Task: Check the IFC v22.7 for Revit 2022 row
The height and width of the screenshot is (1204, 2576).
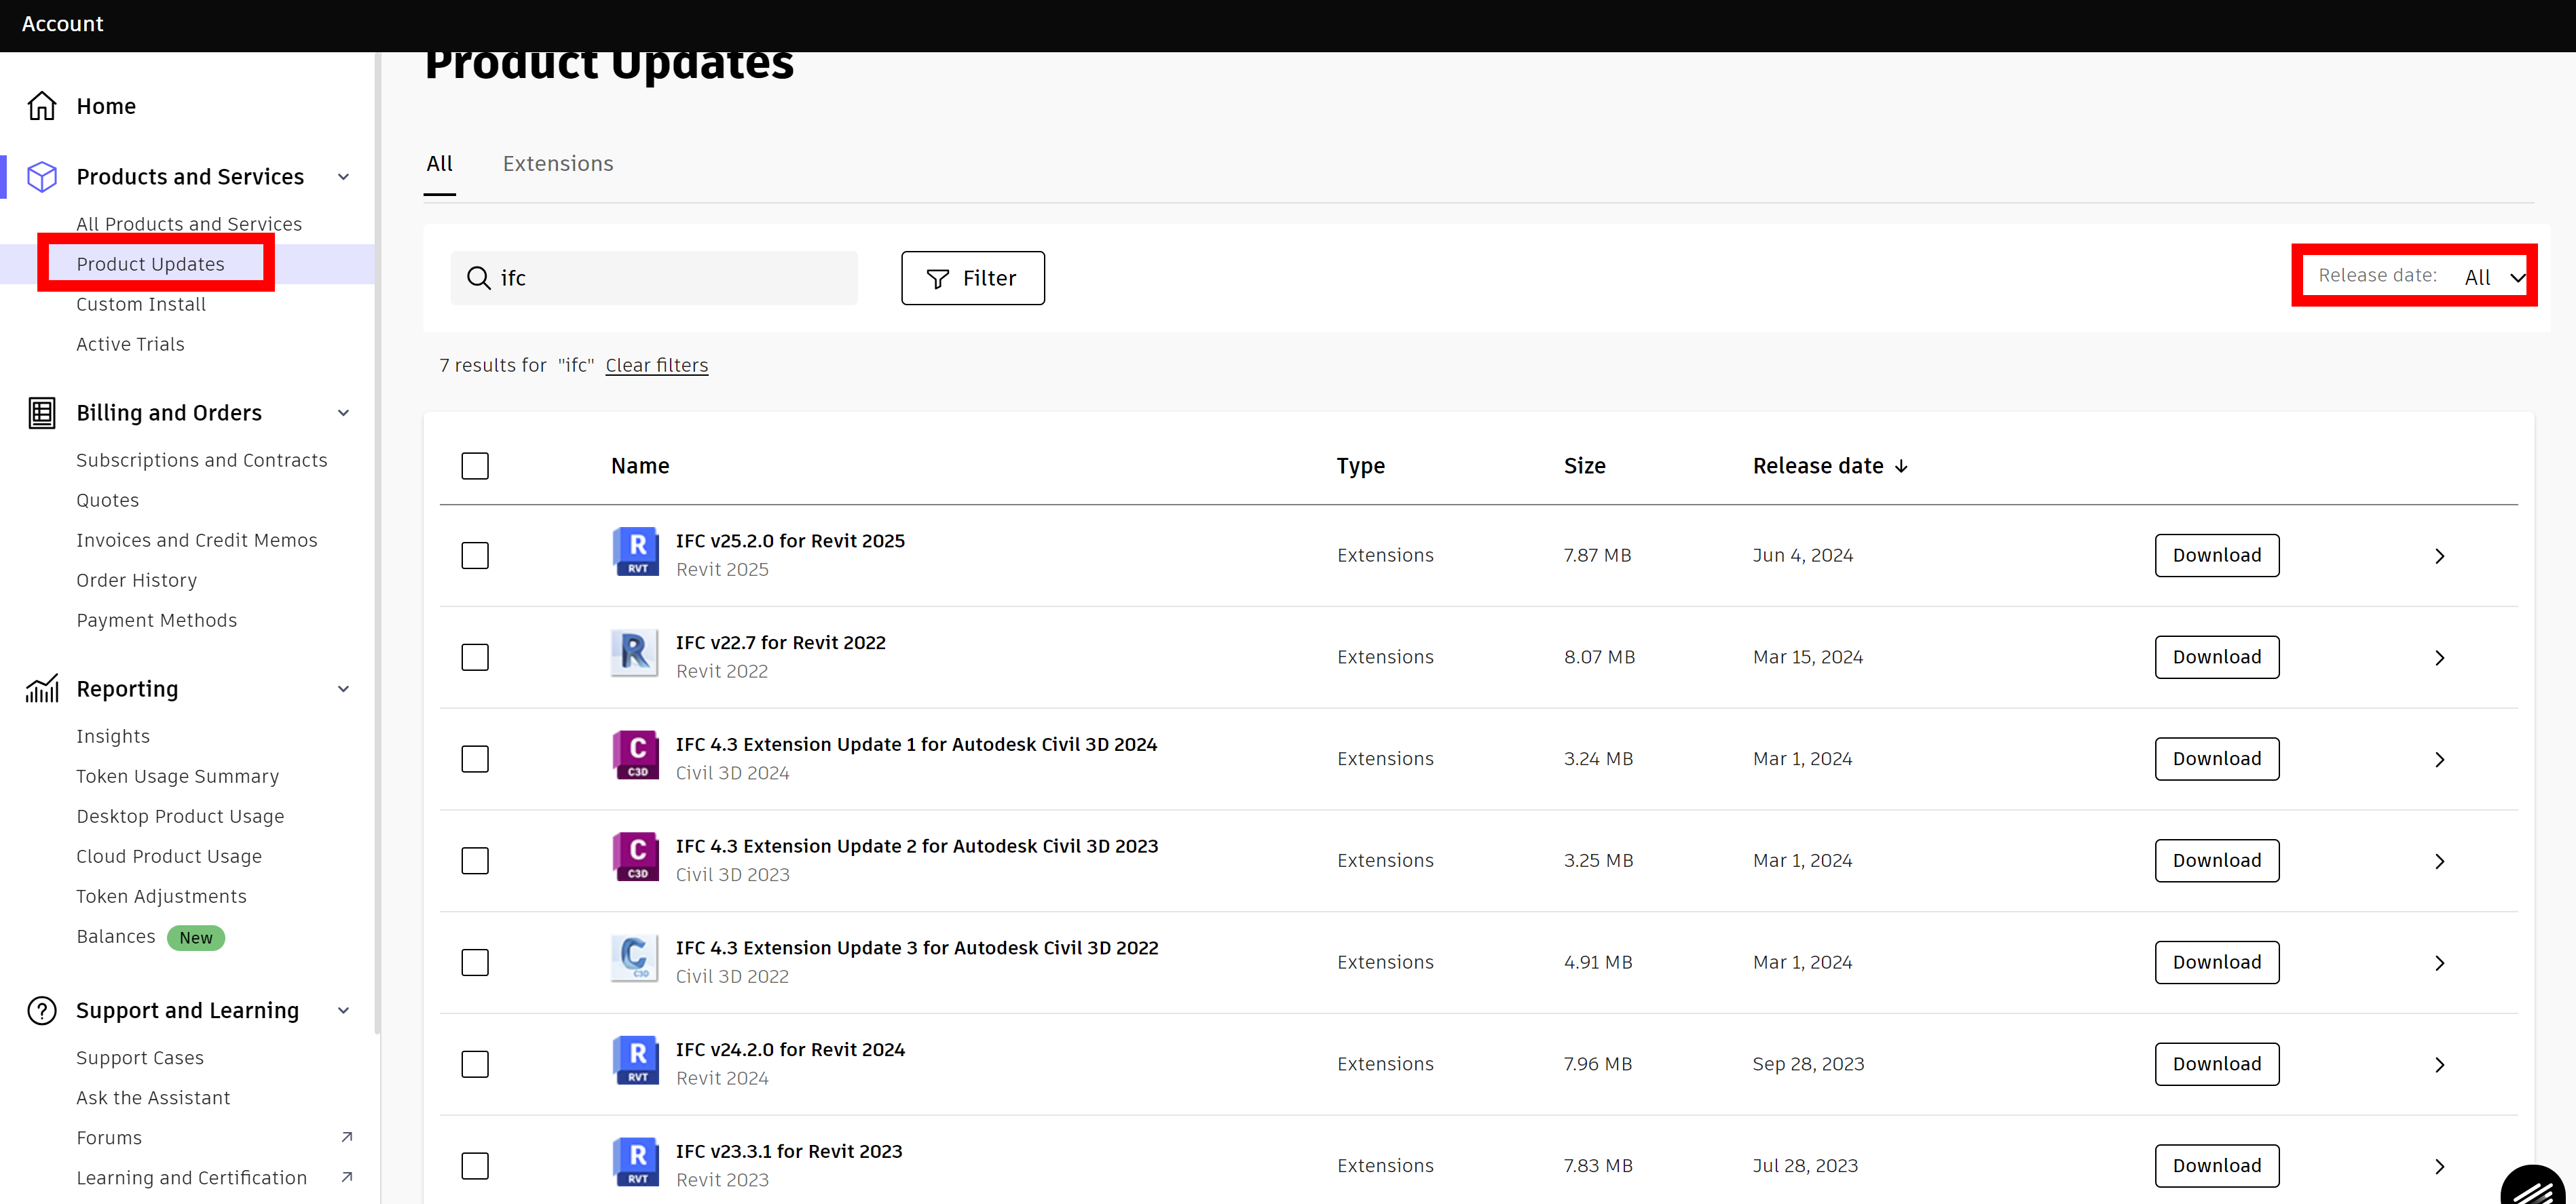Action: [474, 657]
